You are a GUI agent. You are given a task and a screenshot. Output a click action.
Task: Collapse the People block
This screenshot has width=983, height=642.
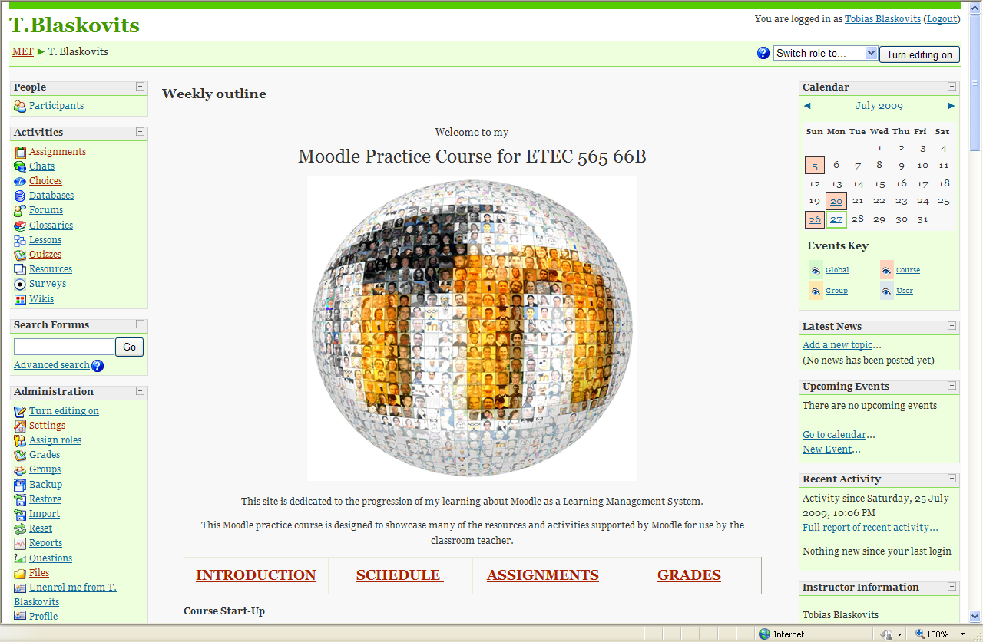pyautogui.click(x=140, y=87)
